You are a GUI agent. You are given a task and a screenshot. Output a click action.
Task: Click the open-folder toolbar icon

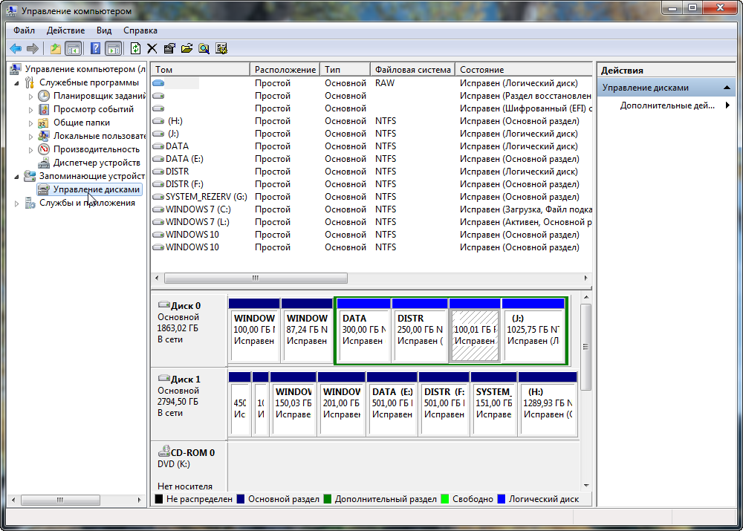tap(186, 48)
